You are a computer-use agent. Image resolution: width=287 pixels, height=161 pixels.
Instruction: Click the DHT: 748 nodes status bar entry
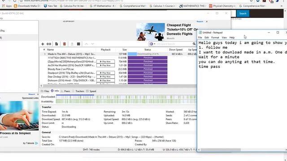pos(91,150)
